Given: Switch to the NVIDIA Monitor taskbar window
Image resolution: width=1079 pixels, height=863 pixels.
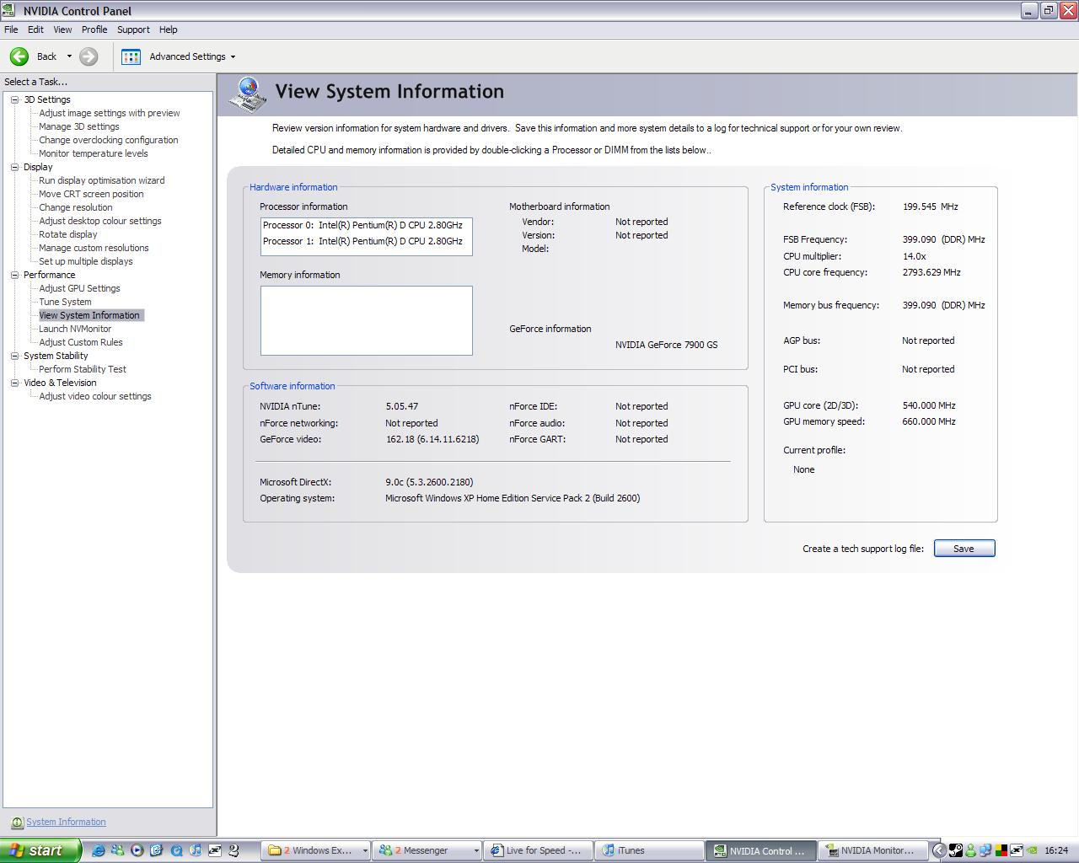Looking at the screenshot, I should tap(872, 850).
